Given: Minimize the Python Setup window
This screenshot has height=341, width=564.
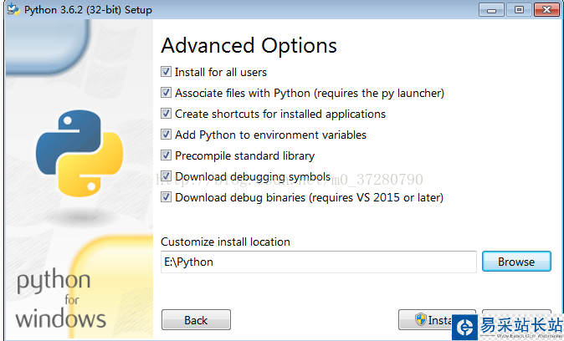Looking at the screenshot, I should point(491,10).
